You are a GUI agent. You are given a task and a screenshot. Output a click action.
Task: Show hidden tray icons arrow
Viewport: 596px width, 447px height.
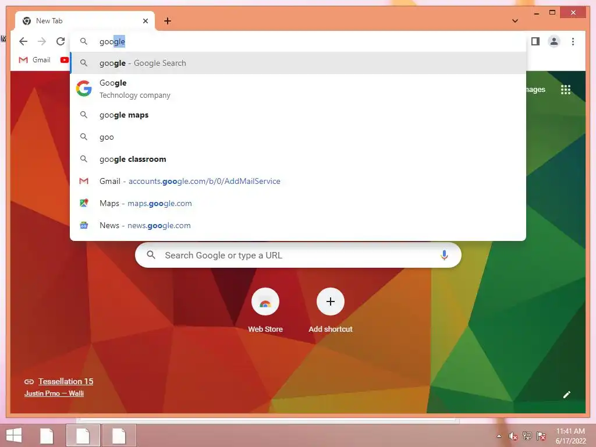(499, 436)
